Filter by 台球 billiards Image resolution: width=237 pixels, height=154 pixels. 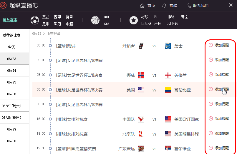point(158,24)
